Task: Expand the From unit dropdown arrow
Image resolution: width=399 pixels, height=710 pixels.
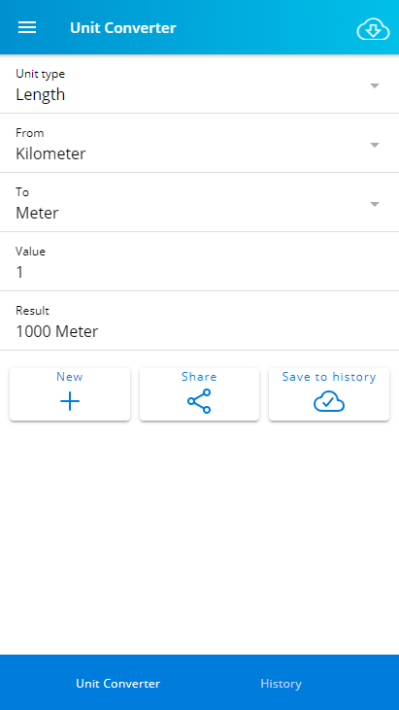Action: [374, 145]
